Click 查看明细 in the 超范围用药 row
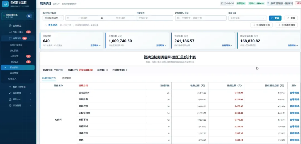 (x=294, y=93)
